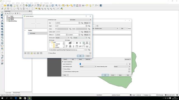Click the Fill color swatch
Screen dimensions: 179x100
click(x=63, y=29)
